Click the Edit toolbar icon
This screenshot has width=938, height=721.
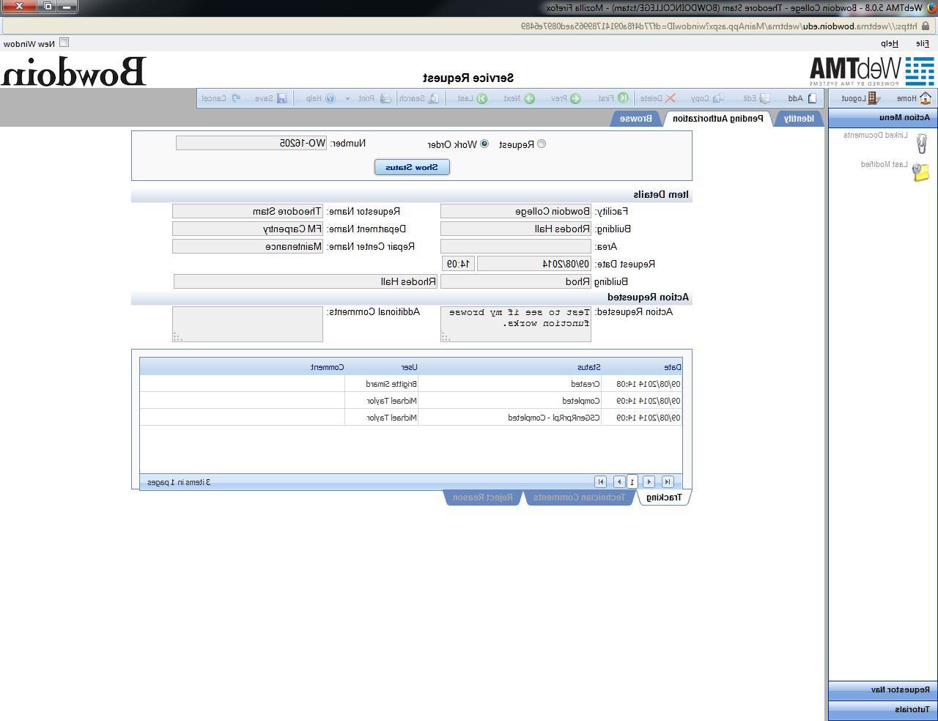765,98
